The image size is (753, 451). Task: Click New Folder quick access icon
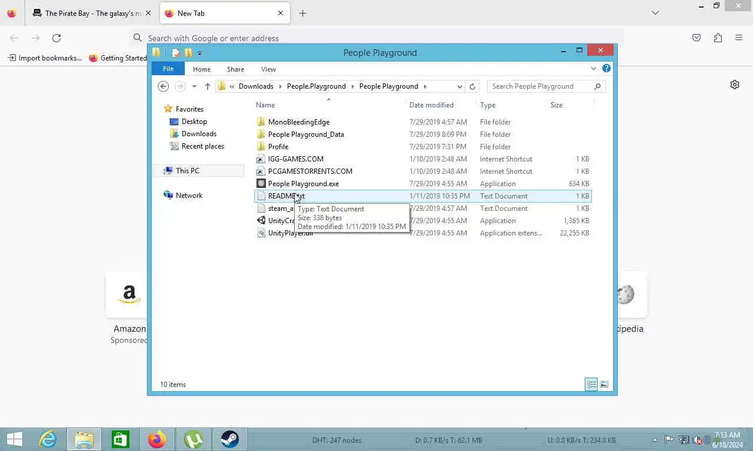[x=188, y=53]
